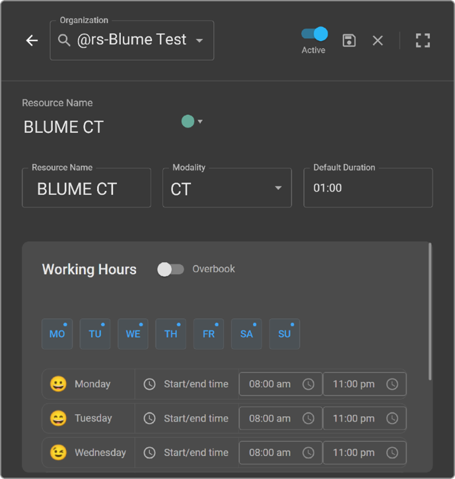
Task: Click the back arrow icon
Action: pyautogui.click(x=32, y=40)
